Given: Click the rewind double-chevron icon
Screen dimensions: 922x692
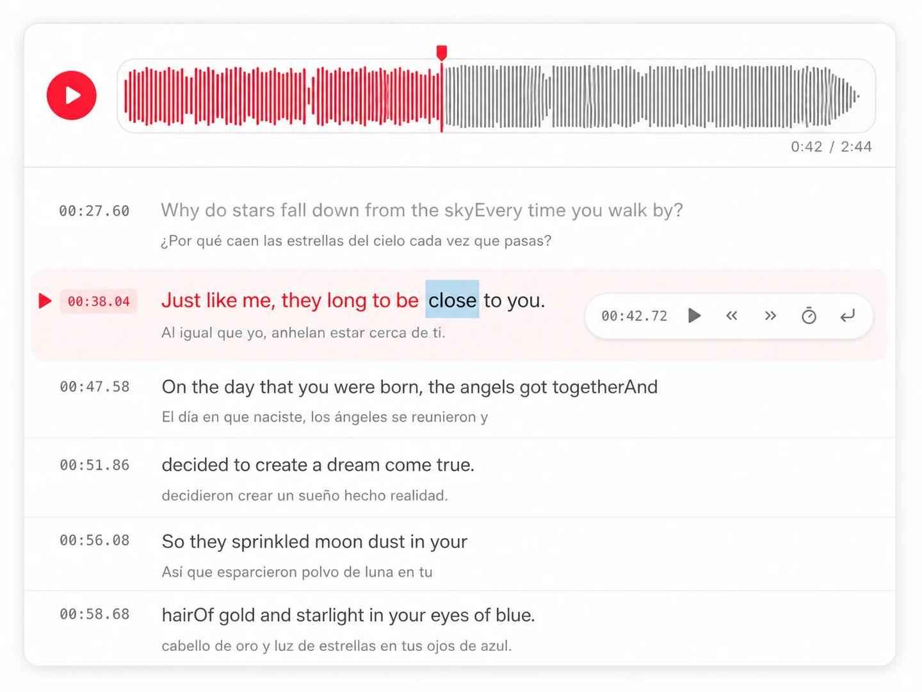Looking at the screenshot, I should coord(732,315).
